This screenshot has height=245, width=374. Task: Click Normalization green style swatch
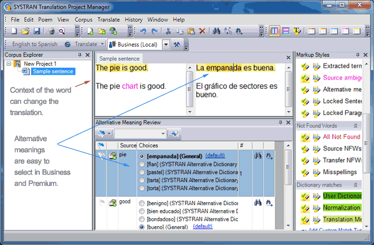342,208
